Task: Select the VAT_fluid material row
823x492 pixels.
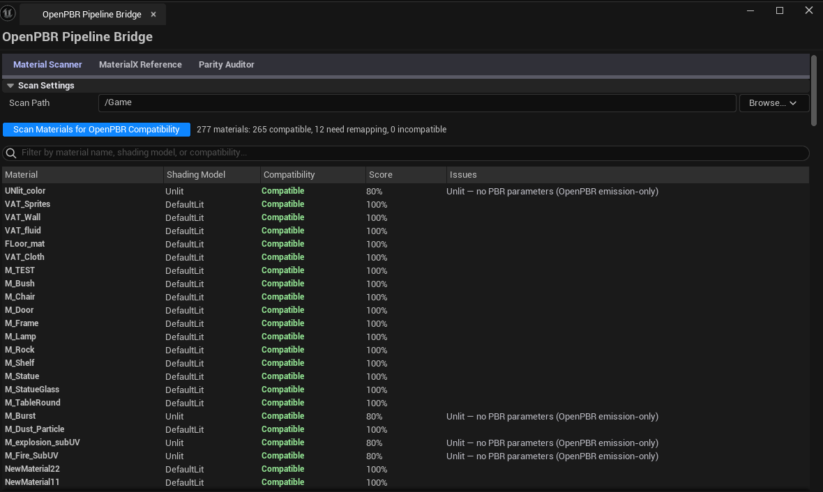Action: tap(406, 230)
